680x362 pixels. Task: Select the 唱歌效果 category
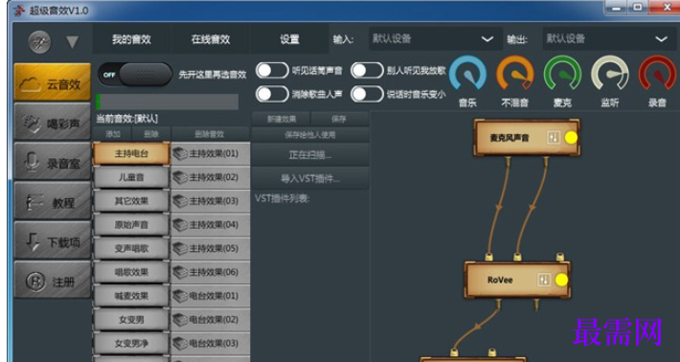click(x=131, y=272)
